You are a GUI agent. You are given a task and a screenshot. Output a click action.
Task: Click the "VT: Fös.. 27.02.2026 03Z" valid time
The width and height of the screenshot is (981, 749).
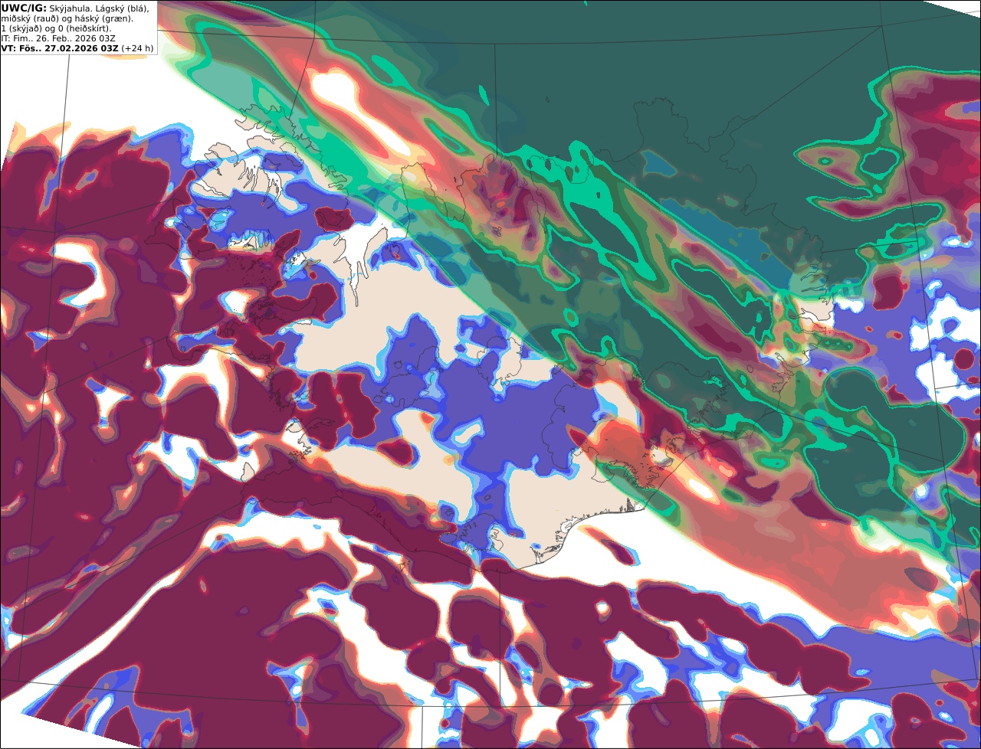(x=60, y=48)
